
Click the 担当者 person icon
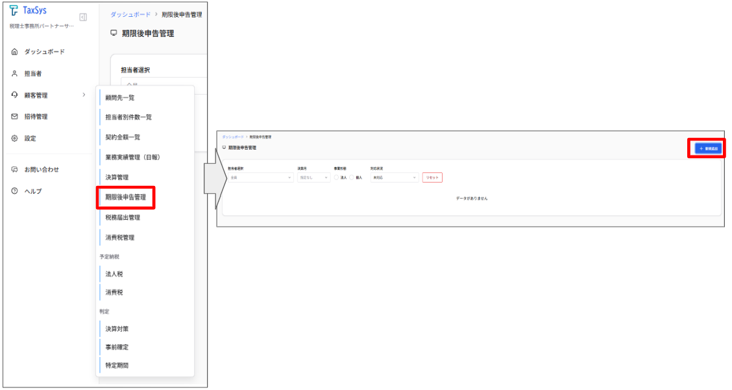14,74
